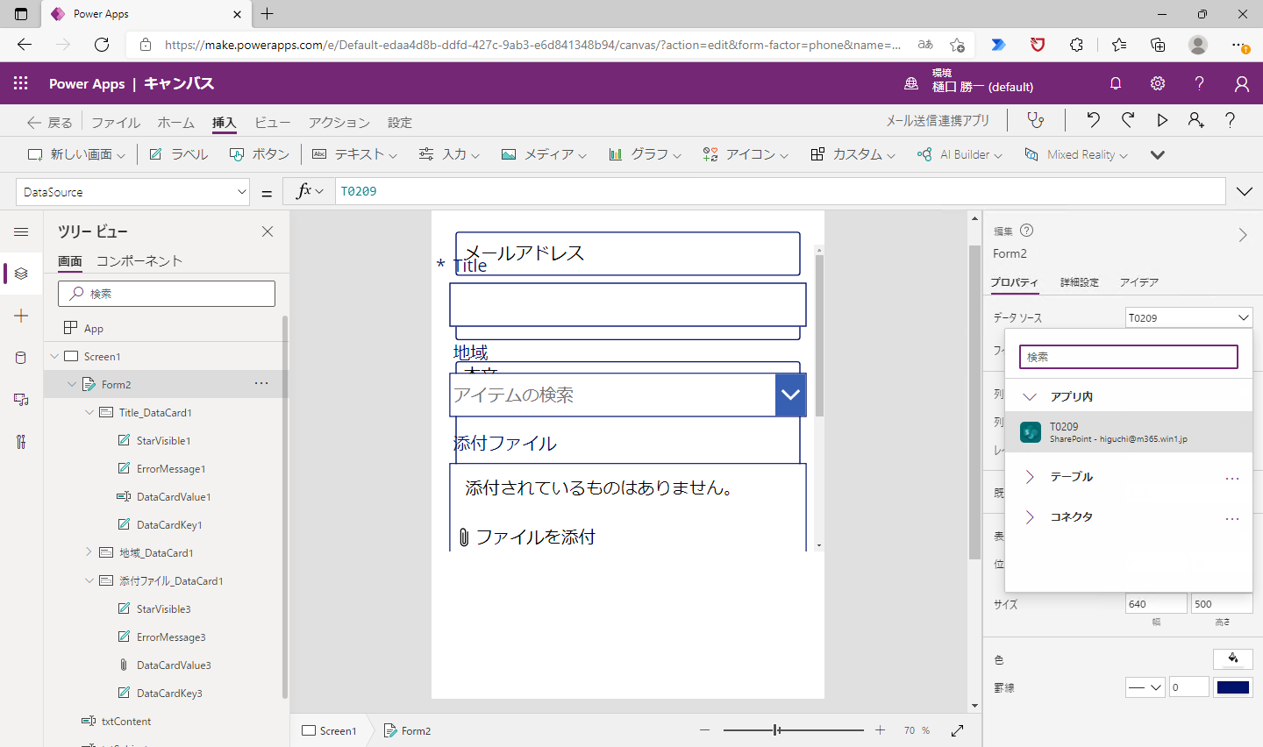Run the App checker stethoscope icon
This screenshot has height=747, width=1263.
coord(1036,120)
